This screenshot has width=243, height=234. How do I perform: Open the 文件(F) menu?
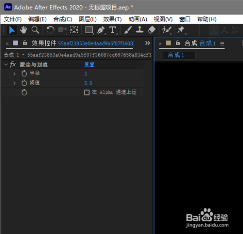coord(13,19)
